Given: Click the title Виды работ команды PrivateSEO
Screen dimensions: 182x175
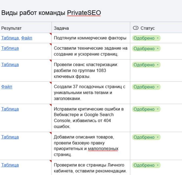Looking at the screenshot, I should pos(51,13).
